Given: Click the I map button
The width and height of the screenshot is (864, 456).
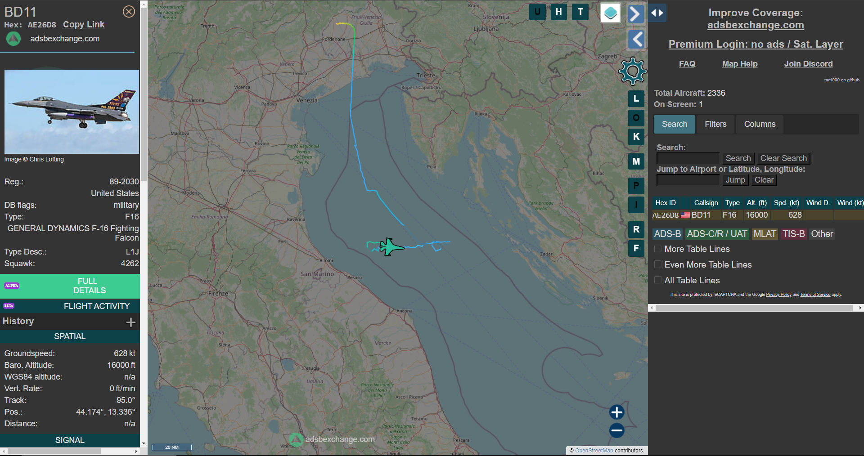Looking at the screenshot, I should click(x=636, y=205).
